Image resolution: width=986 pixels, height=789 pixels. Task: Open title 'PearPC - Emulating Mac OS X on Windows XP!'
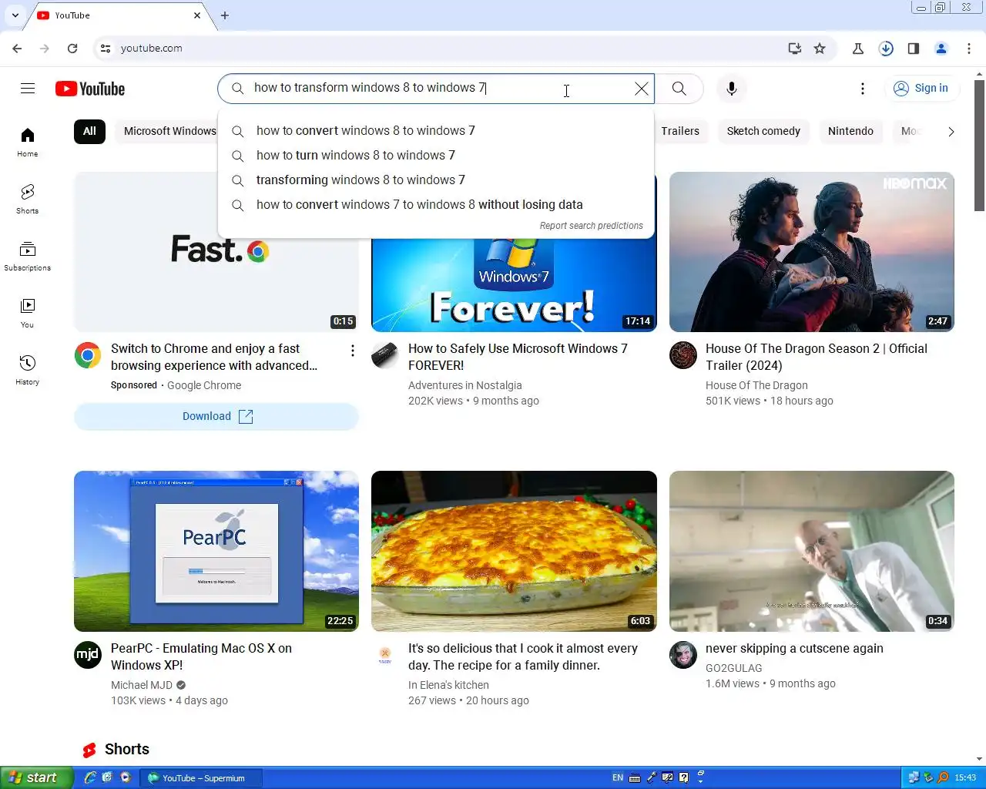[x=201, y=656]
